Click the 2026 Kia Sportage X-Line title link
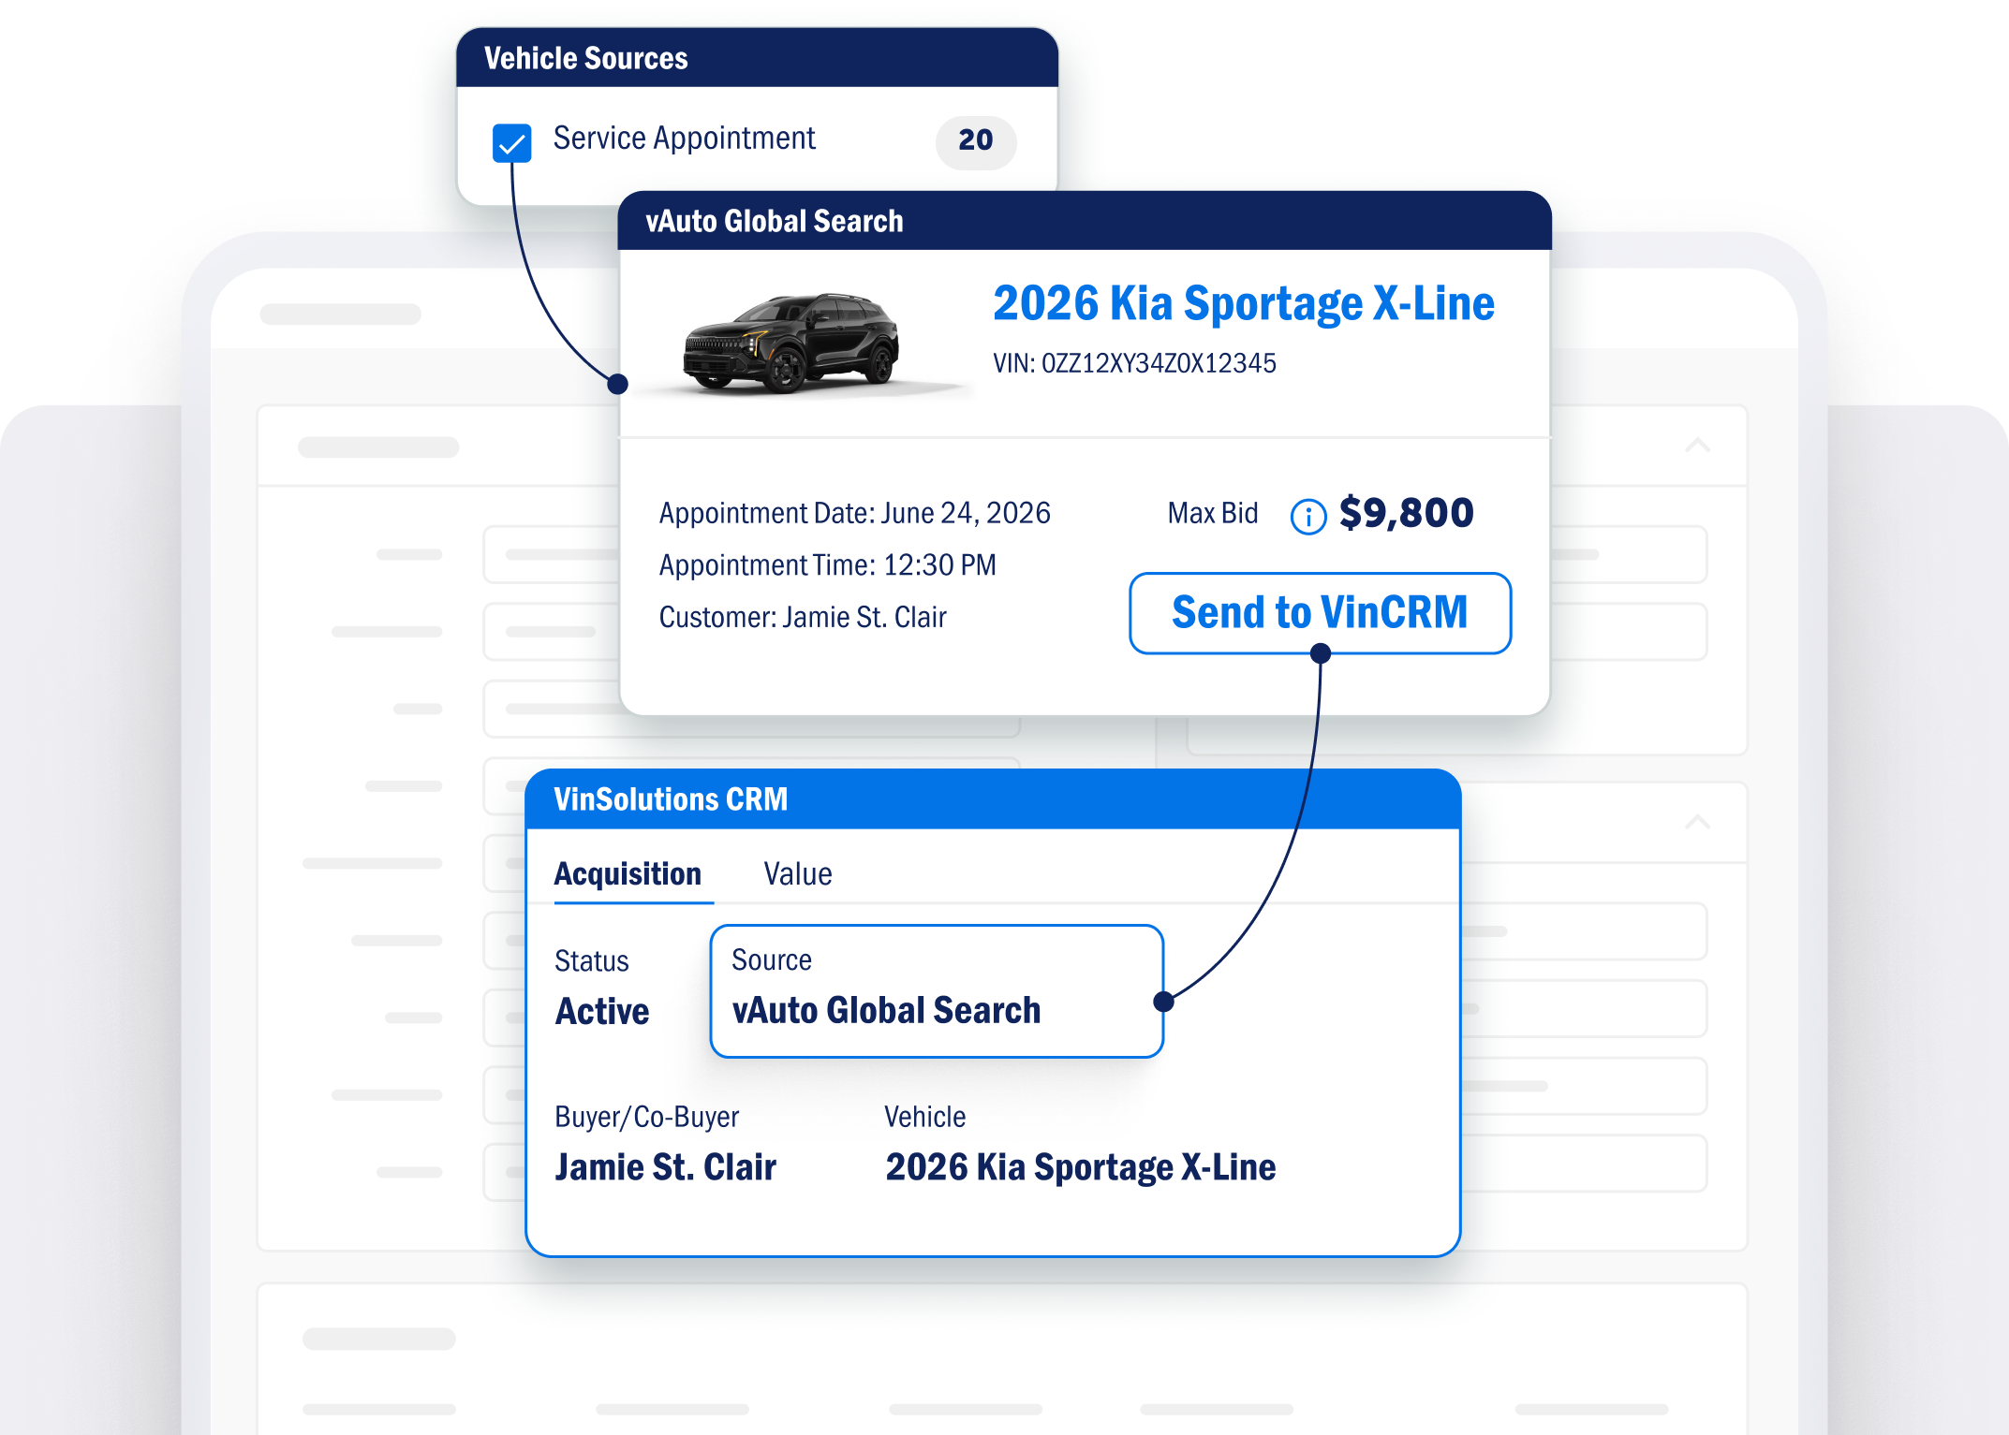2009x1435 pixels. (1243, 303)
